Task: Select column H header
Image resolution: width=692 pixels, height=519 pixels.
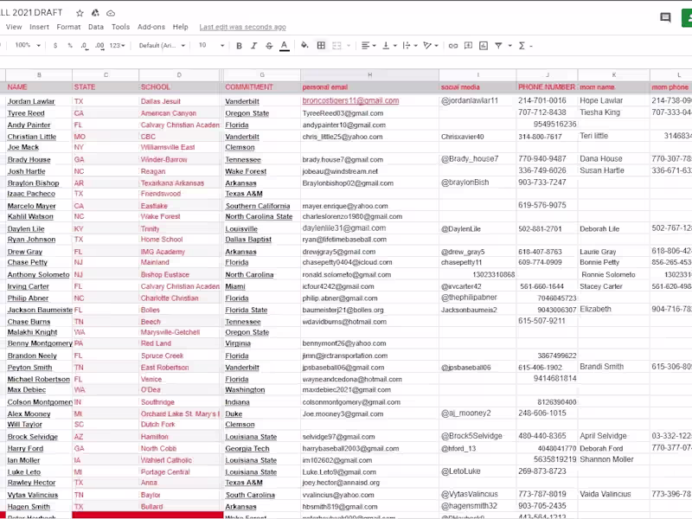Action: point(370,75)
